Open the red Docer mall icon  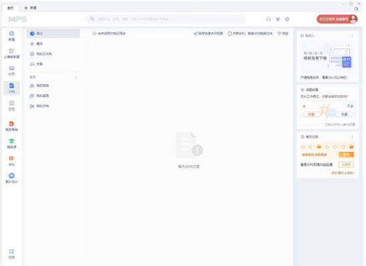(x=11, y=124)
